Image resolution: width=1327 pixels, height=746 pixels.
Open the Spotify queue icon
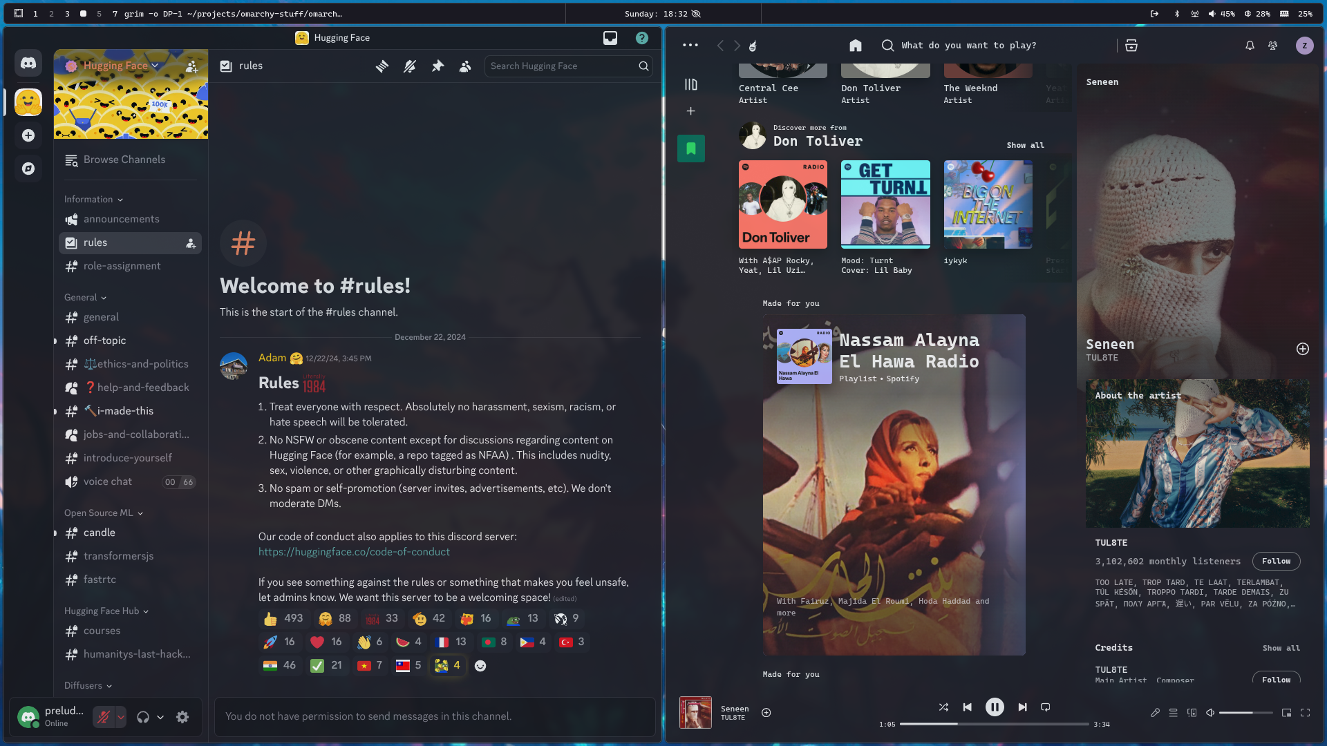point(1174,713)
